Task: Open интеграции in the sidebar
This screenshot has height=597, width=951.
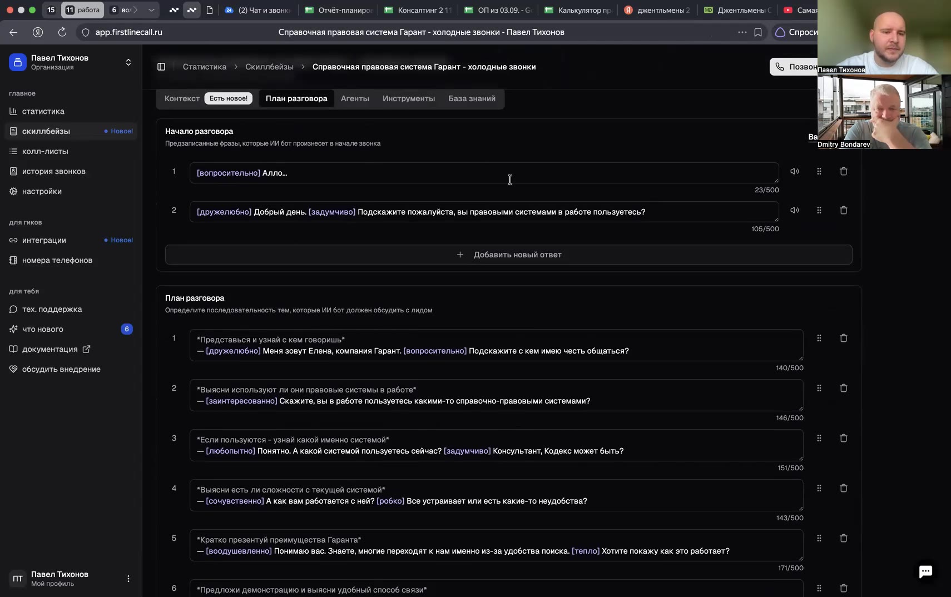Action: 71,240
